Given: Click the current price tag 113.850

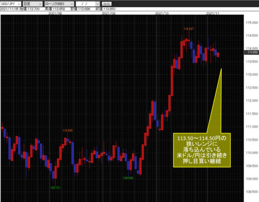Looking at the screenshot, I should click(x=252, y=52).
